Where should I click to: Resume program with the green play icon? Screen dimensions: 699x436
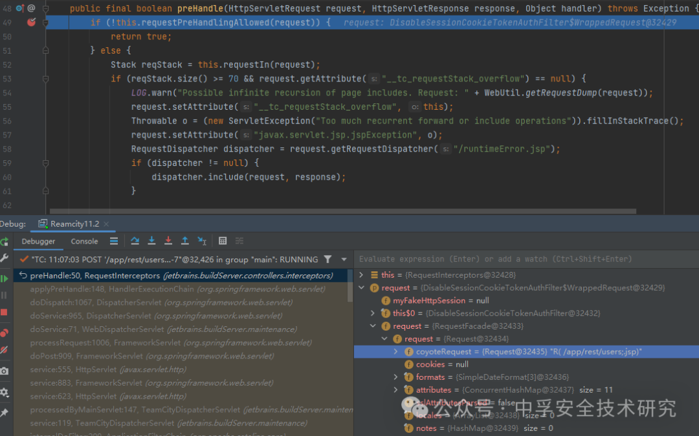coord(4,278)
